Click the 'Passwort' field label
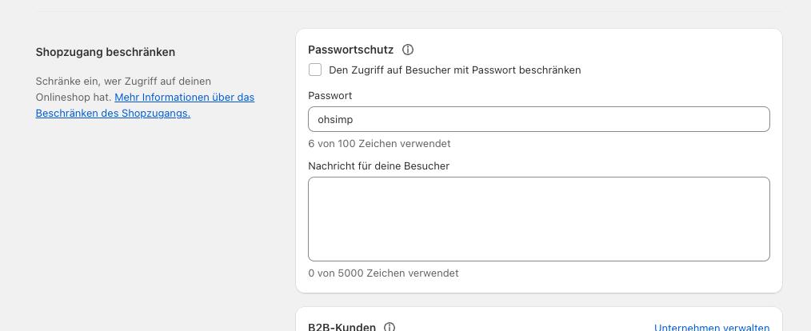 330,96
